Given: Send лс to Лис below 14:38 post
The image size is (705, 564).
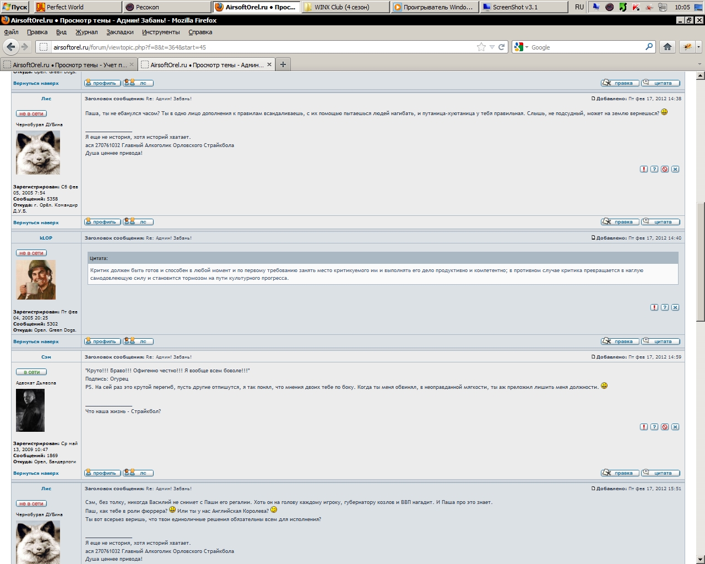Looking at the screenshot, I should coord(138,222).
